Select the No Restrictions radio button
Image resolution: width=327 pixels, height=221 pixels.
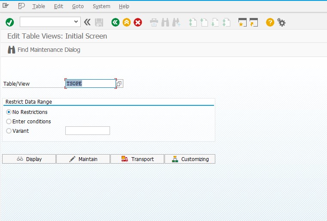pos(9,112)
